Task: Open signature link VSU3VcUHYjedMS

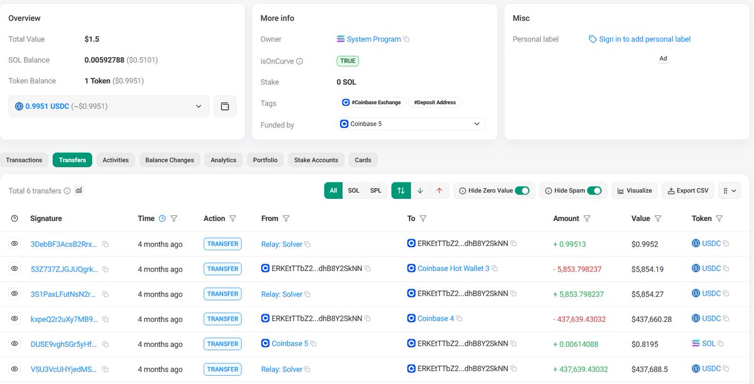Action: [x=64, y=370]
